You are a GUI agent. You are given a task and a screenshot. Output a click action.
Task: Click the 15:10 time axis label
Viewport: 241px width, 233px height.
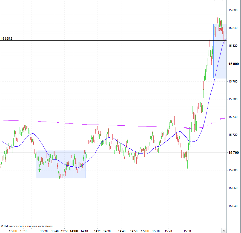[156, 231]
